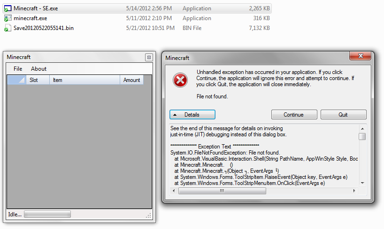This screenshot has width=384, height=229.
Task: Click the grid's top-left select-all corner cell
Action: (16, 80)
